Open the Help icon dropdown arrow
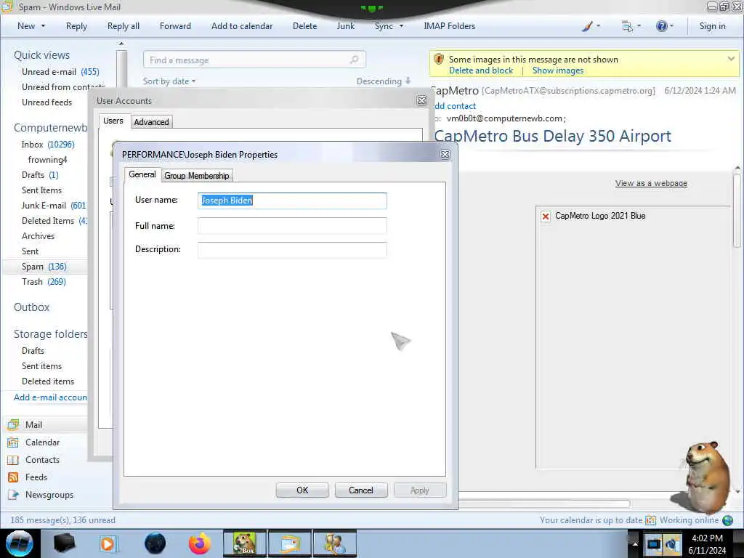The width and height of the screenshot is (744, 558). [x=671, y=26]
